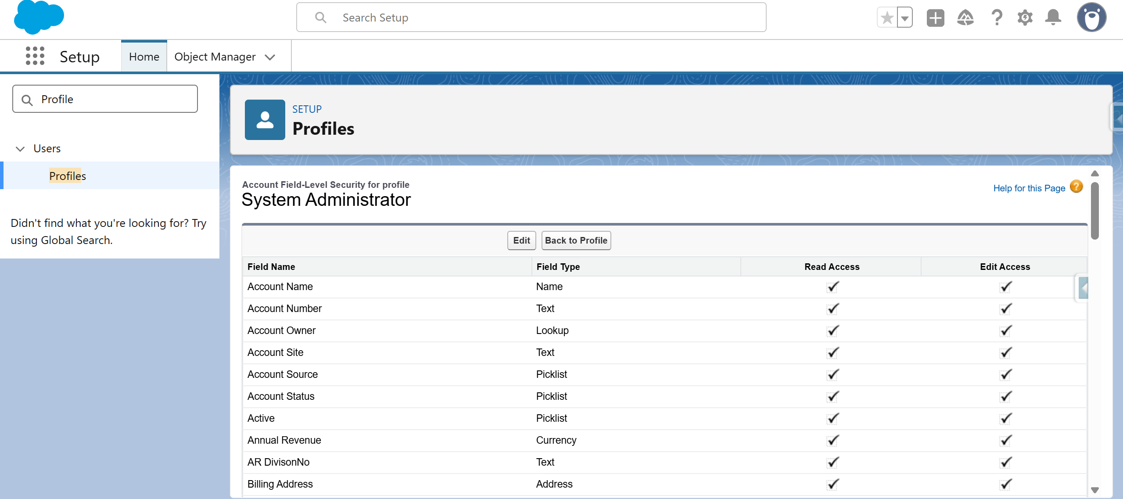The image size is (1123, 499).
Task: Expand the Object Manager tab chevron
Action: 270,57
